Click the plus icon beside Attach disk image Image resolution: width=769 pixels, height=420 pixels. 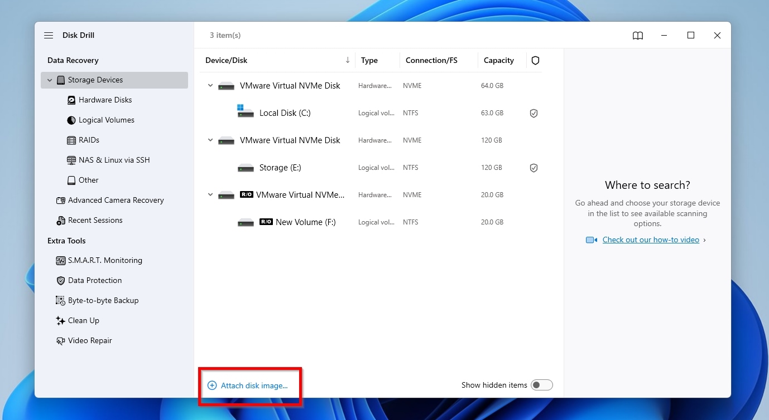coord(212,385)
